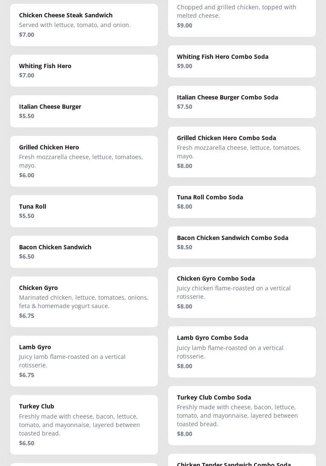Add the Tuna Roll item

tap(84, 211)
